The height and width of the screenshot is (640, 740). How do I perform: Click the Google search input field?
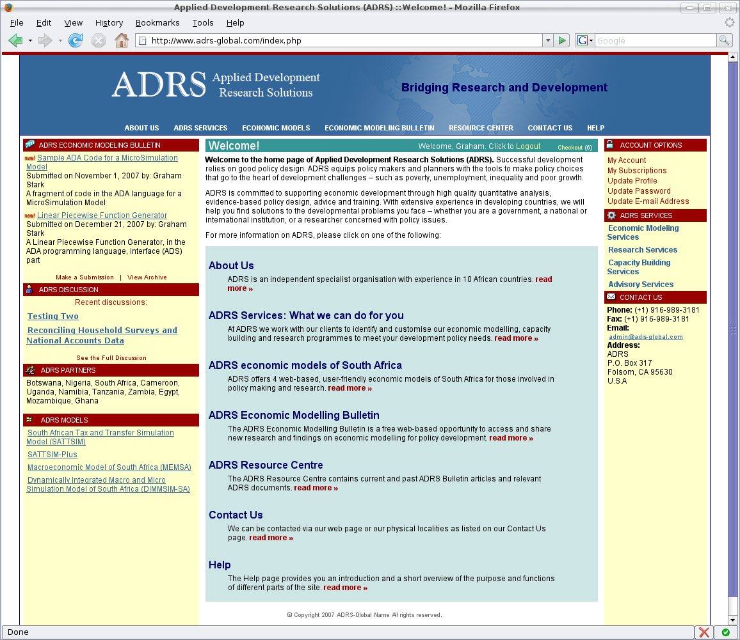(655, 41)
